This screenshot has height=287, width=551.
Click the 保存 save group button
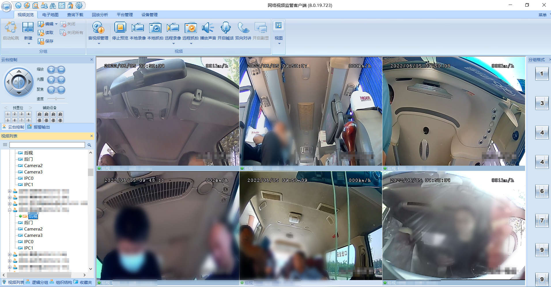[x=46, y=41]
